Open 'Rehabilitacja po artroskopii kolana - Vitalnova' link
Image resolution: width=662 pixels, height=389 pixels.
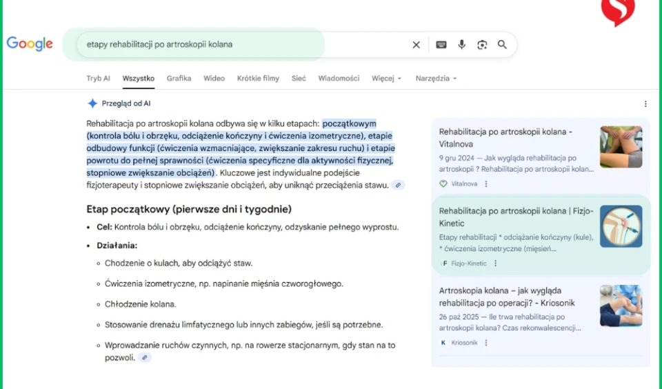click(505, 138)
